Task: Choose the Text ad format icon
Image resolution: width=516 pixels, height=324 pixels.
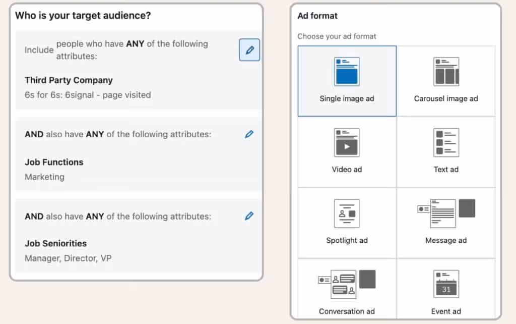Action: (x=446, y=142)
